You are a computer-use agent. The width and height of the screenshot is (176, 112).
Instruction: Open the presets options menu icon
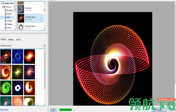pyautogui.click(x=45, y=46)
